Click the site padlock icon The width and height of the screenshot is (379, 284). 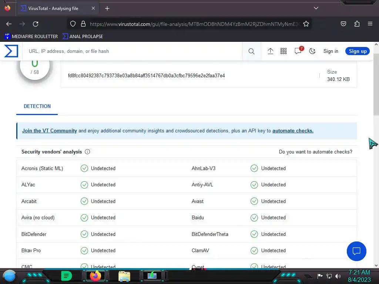[83, 24]
